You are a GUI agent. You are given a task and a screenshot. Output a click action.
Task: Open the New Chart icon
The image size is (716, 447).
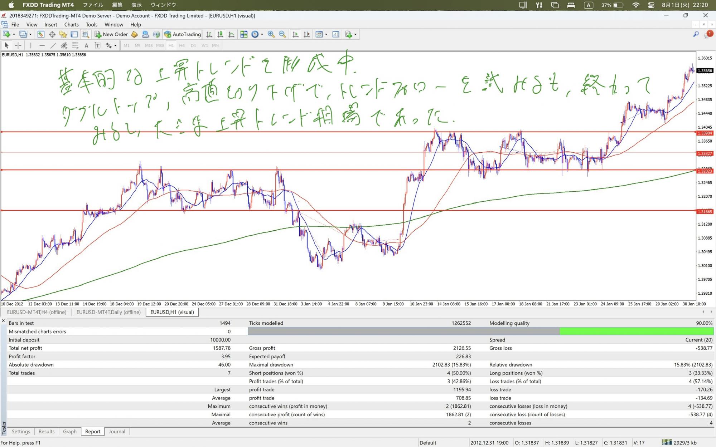(x=6, y=34)
